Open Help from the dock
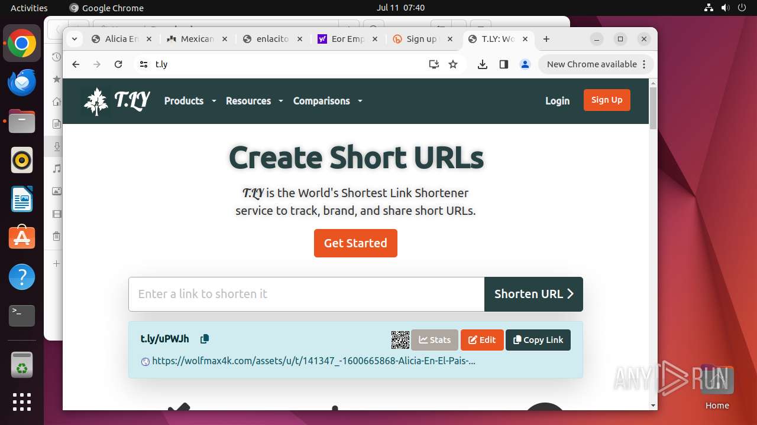Viewport: 757px width, 425px height. pyautogui.click(x=22, y=277)
